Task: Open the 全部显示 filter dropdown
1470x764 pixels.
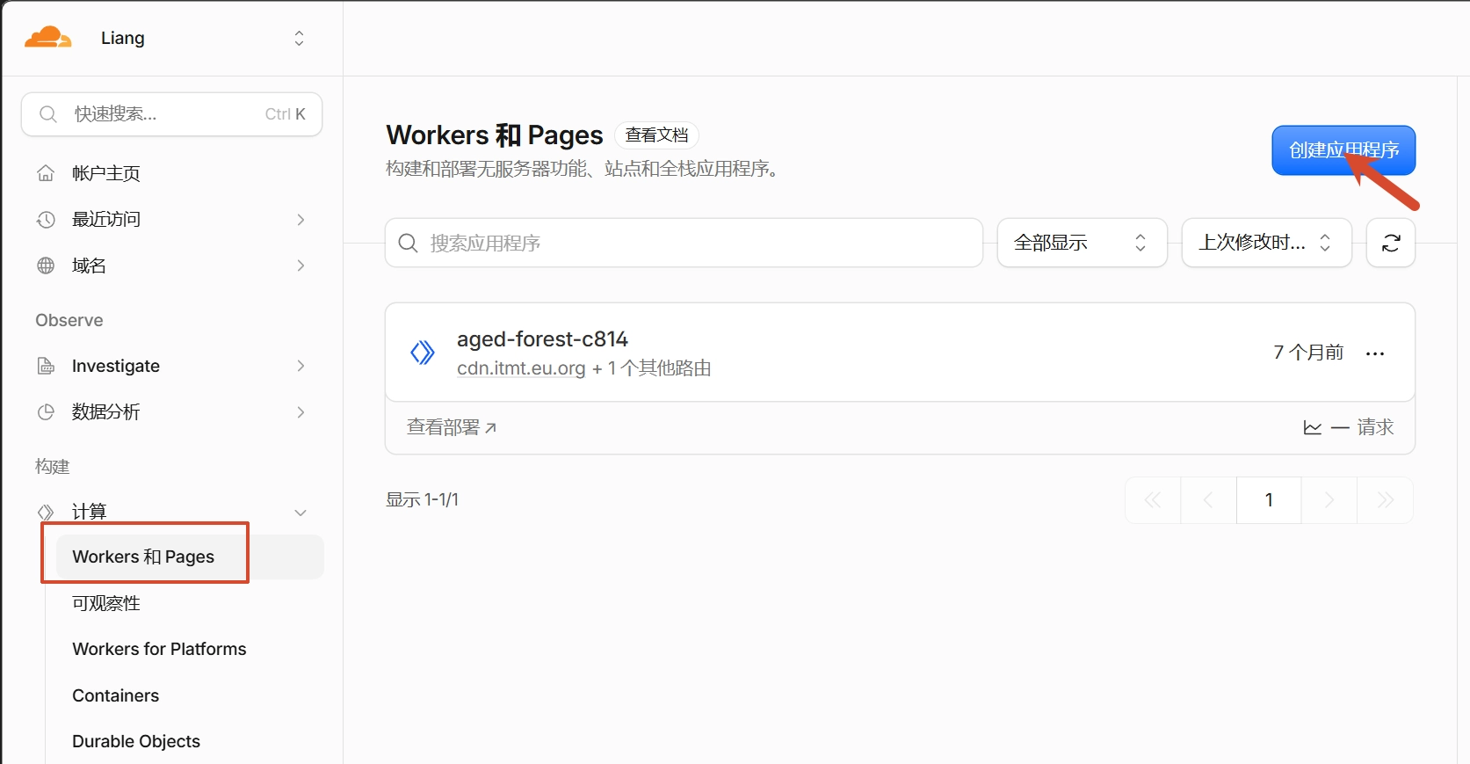Action: pos(1082,243)
